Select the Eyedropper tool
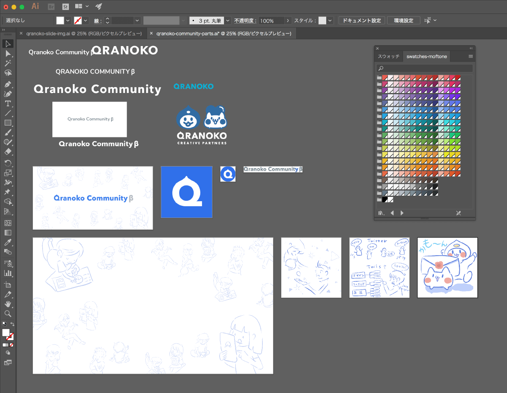This screenshot has width=507, height=393. click(x=8, y=242)
